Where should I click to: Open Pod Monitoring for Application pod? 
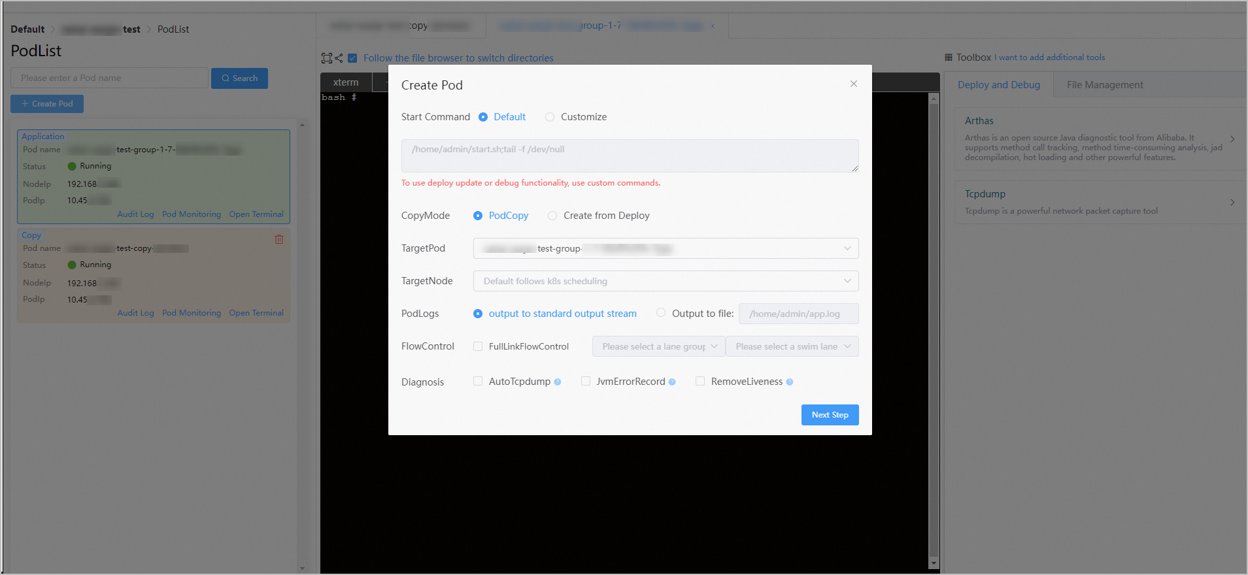(192, 214)
